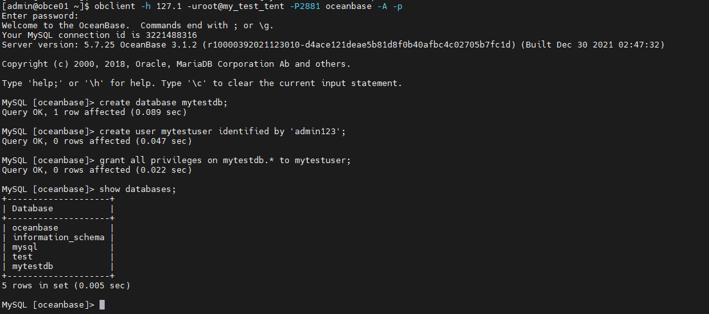Click the 'create database mytestdb;' command text
The width and height of the screenshot is (709, 314).
coord(163,103)
